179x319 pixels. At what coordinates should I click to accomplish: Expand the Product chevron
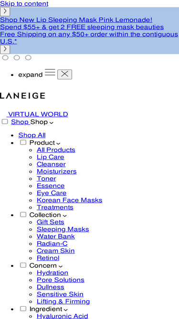(58, 143)
